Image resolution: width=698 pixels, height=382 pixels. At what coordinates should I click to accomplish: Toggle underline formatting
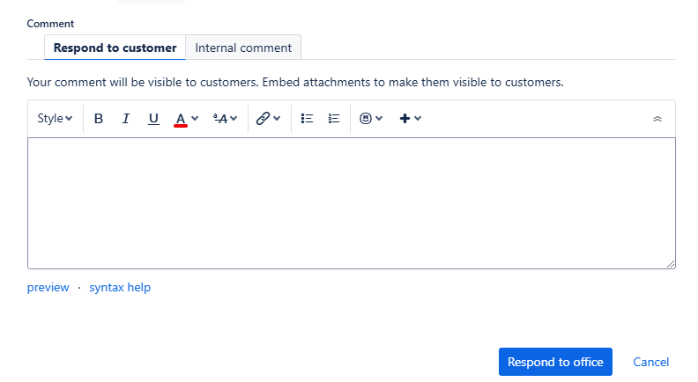[x=153, y=119]
